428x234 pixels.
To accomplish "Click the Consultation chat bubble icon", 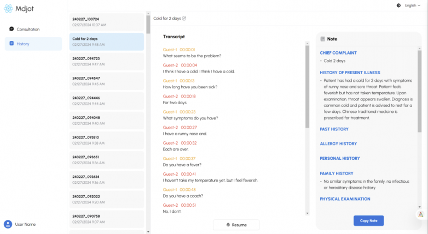I will click(x=11, y=29).
